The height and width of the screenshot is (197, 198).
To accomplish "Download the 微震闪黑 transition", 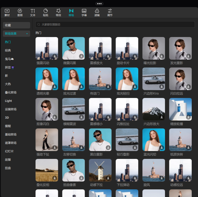I will [x=82, y=56].
